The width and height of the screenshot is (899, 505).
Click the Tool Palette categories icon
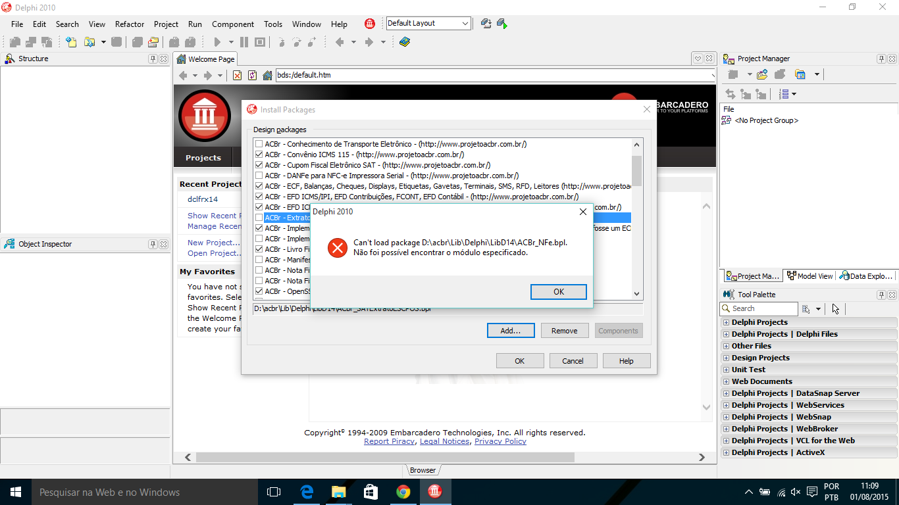click(x=805, y=308)
